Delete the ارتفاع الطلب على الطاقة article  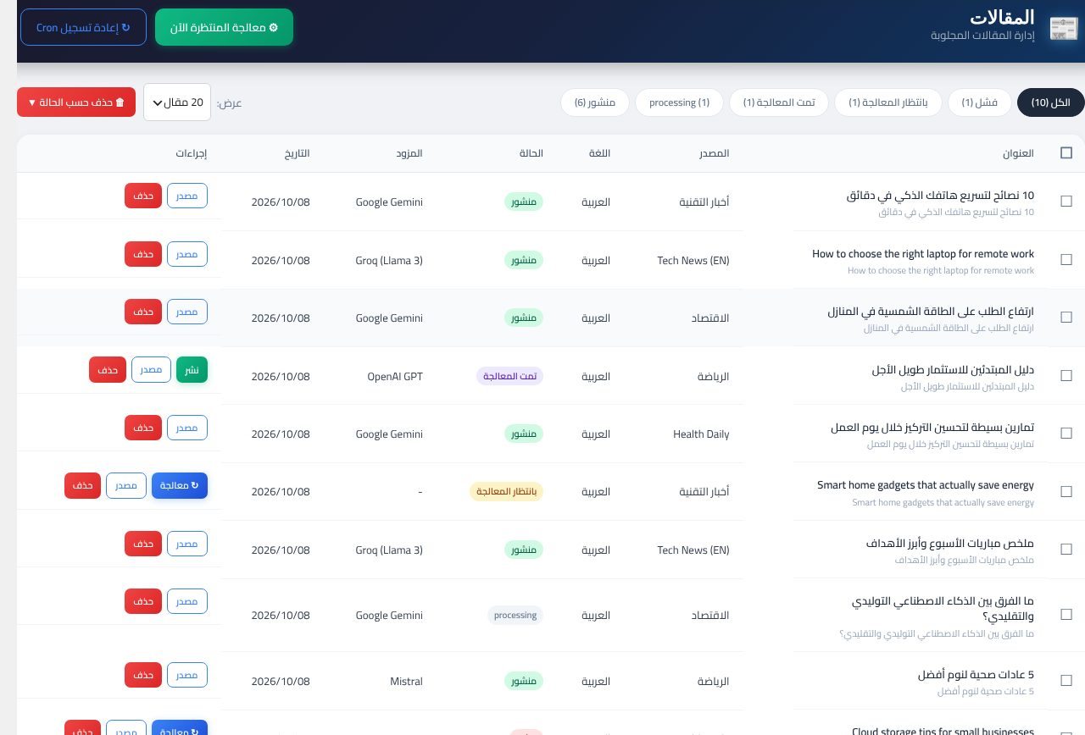(x=142, y=312)
